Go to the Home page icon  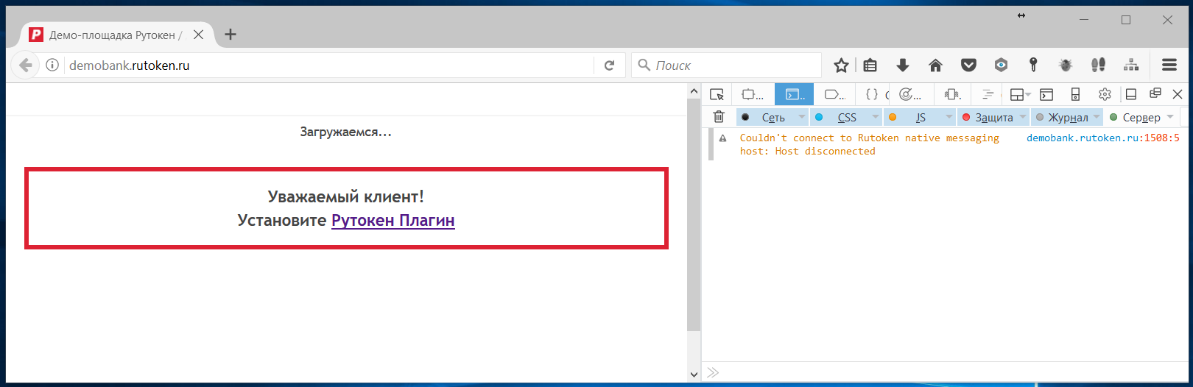[x=935, y=65]
